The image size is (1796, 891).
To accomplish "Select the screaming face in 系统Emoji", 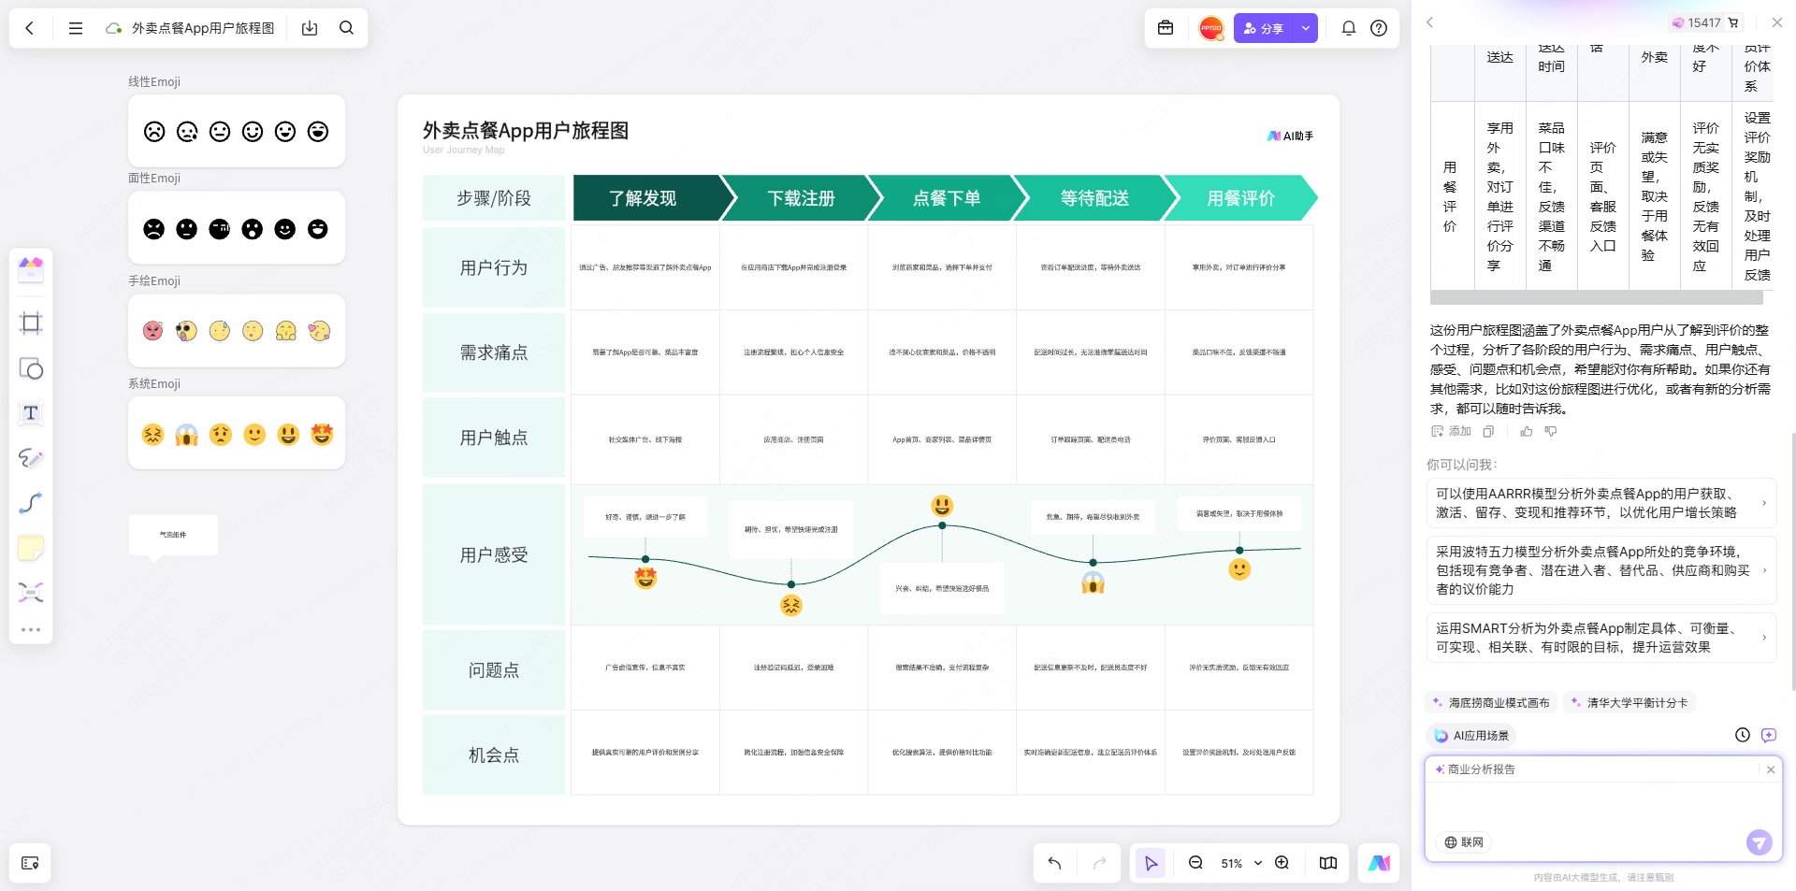I will [187, 435].
